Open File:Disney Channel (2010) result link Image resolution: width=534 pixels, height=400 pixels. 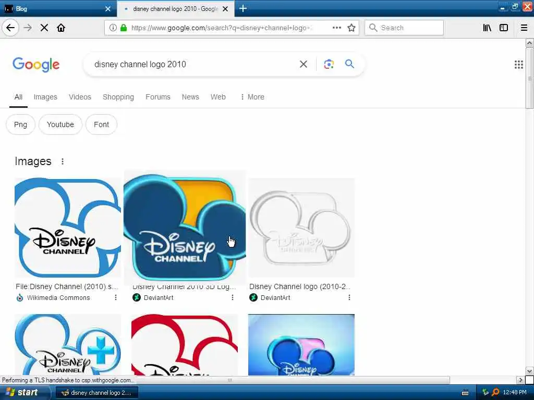pyautogui.click(x=66, y=286)
